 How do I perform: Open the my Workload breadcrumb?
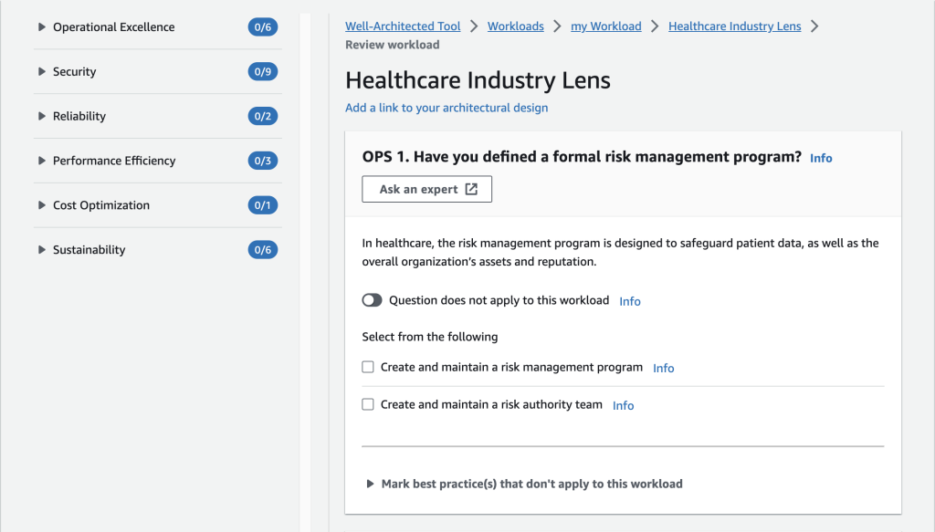pyautogui.click(x=605, y=26)
